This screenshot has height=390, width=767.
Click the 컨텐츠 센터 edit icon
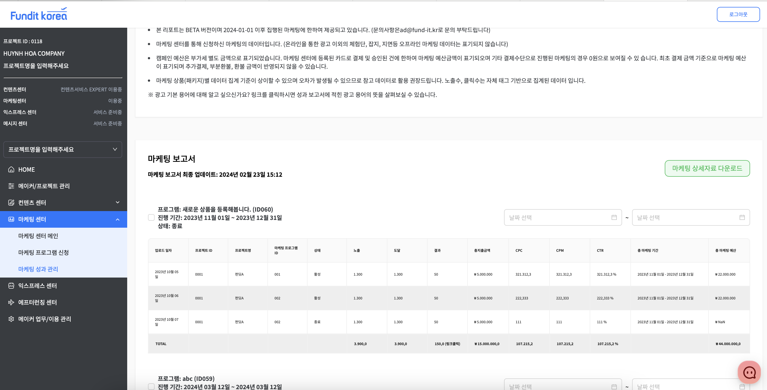tap(11, 203)
